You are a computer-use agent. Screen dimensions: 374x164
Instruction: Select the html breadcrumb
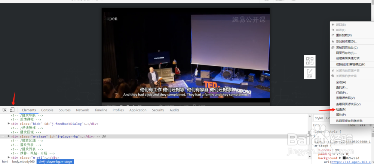5,162
